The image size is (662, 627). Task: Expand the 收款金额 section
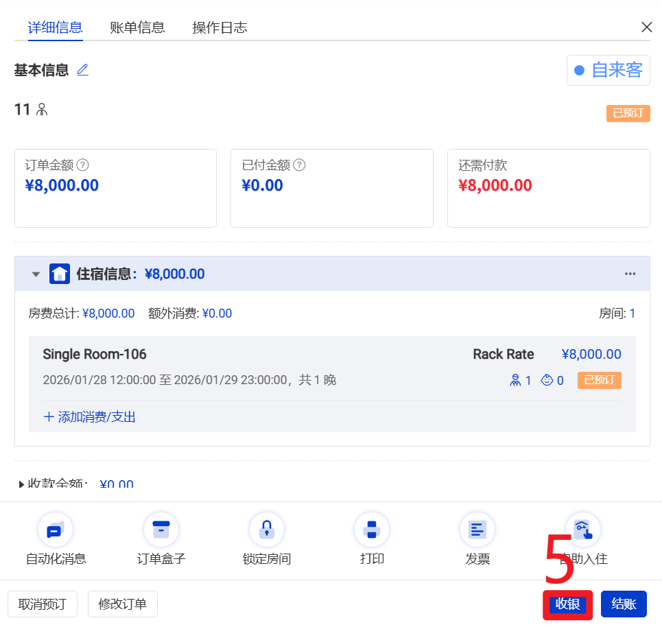click(x=22, y=484)
